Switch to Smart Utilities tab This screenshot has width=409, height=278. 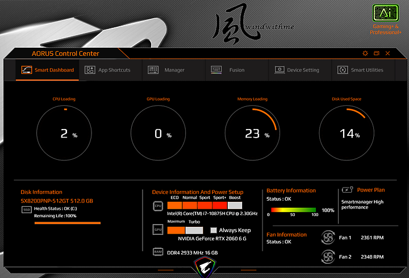tap(364, 70)
